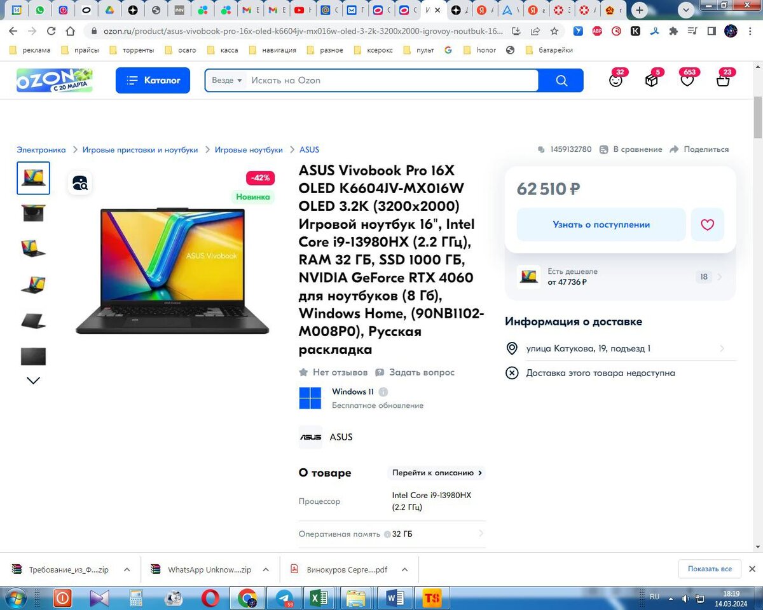Open the profile icon with 32 badge
Viewport: 763px width, 610px height.
point(615,80)
